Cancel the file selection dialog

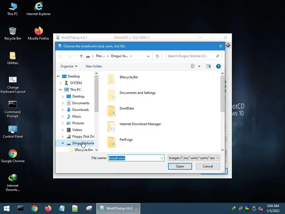coord(208,166)
